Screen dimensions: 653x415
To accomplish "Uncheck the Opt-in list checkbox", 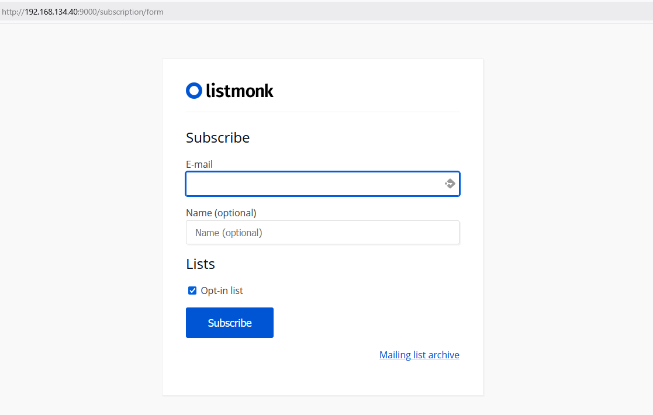I will [x=192, y=290].
